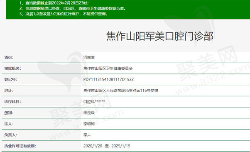
Task: Select the 级别 label
Action: click(x=9, y=113)
